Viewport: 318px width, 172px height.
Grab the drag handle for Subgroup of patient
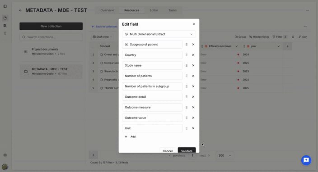click(x=187, y=45)
